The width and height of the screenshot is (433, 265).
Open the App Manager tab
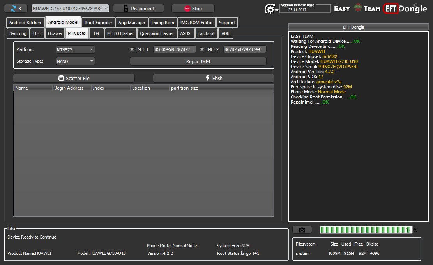click(x=132, y=23)
